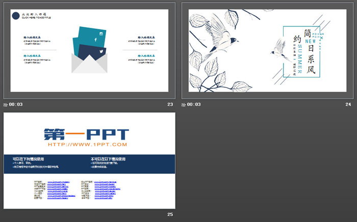Click the 可以在下列情况使用 heading
Viewport: 357px width, 222px height.
pos(29,158)
